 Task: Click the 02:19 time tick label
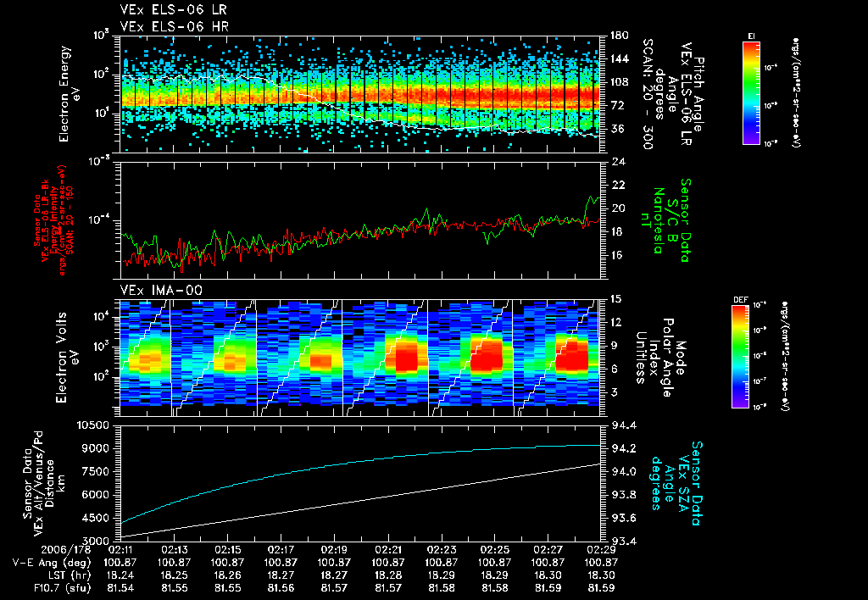(x=334, y=550)
